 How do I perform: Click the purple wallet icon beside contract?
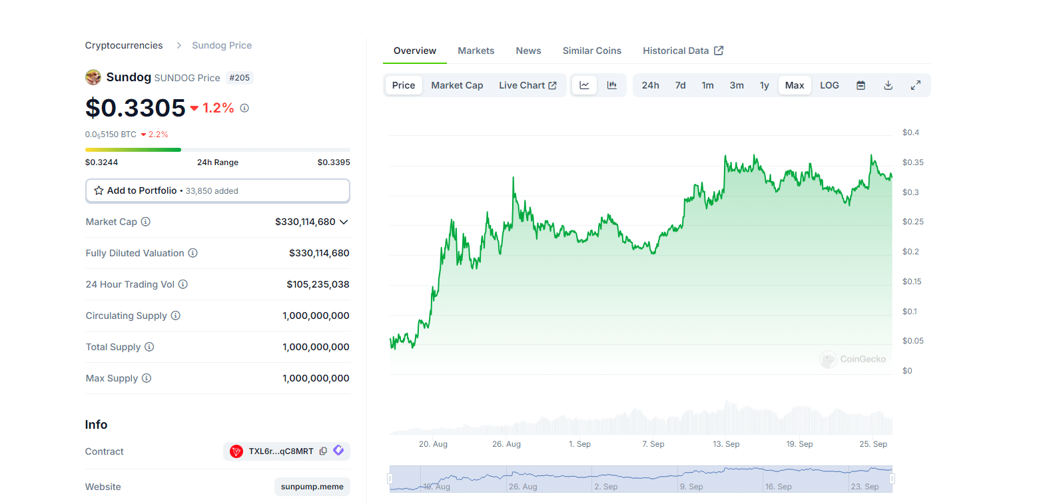click(338, 451)
